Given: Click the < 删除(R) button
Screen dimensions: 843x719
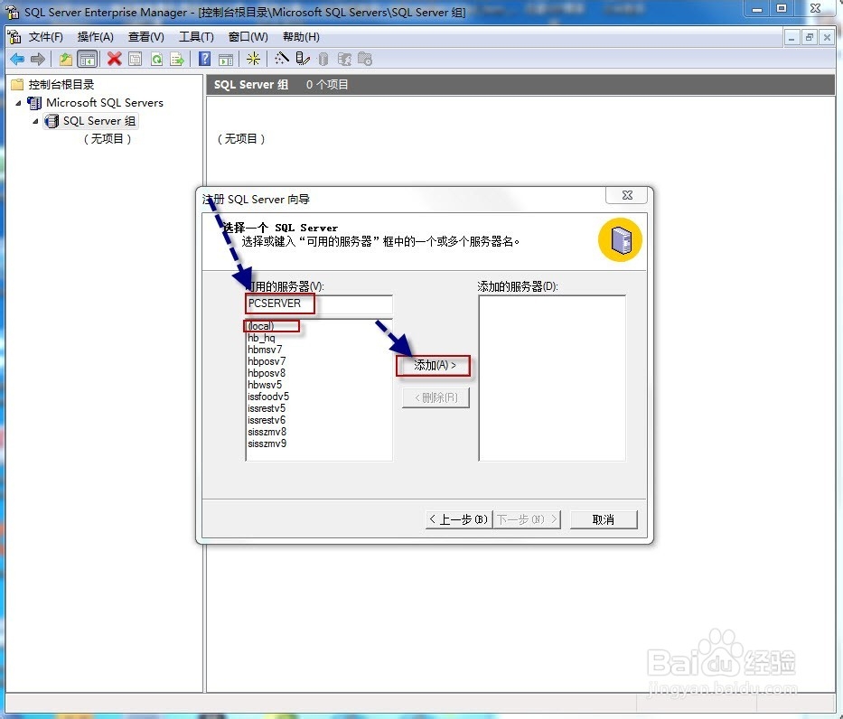Looking at the screenshot, I should 436,397.
